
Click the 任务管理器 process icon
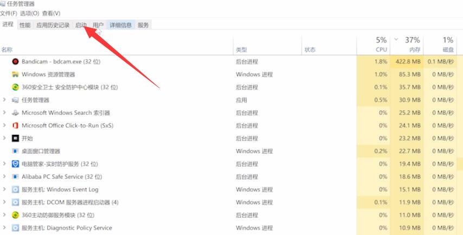click(x=15, y=100)
